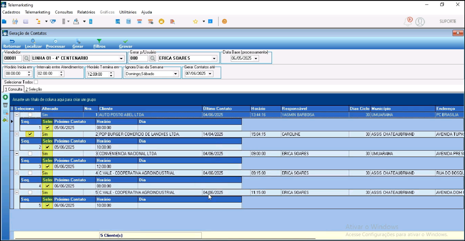Click the ID card toolbar icon

[x=26, y=21]
